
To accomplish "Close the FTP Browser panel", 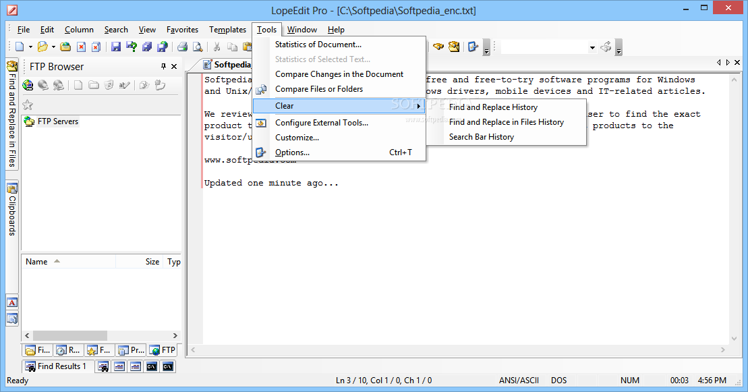I will point(174,66).
